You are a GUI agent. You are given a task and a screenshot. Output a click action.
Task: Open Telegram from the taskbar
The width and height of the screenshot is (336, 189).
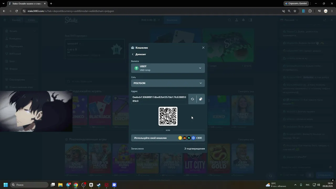(68, 185)
